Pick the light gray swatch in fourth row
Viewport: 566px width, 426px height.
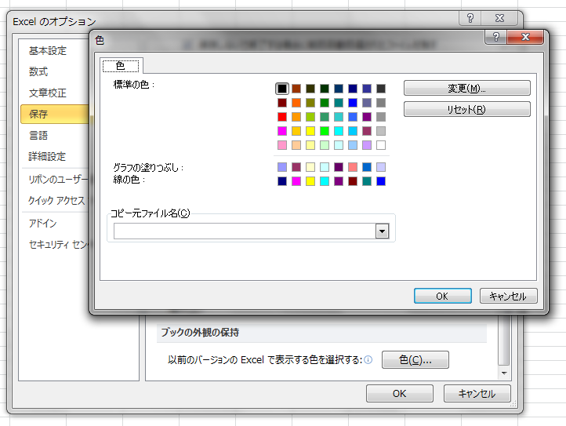[x=381, y=131]
